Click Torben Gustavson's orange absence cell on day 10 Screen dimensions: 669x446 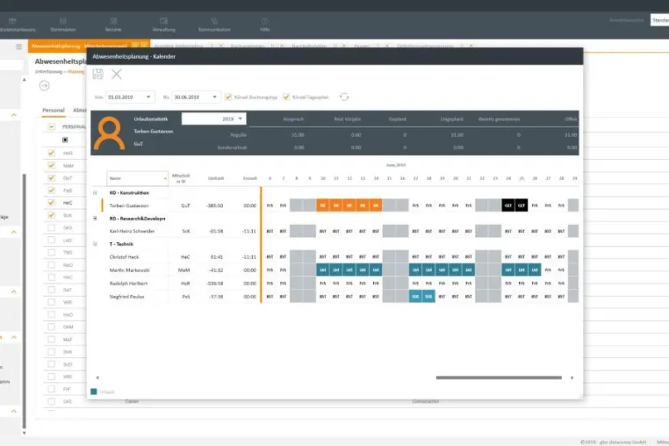pyautogui.click(x=322, y=205)
